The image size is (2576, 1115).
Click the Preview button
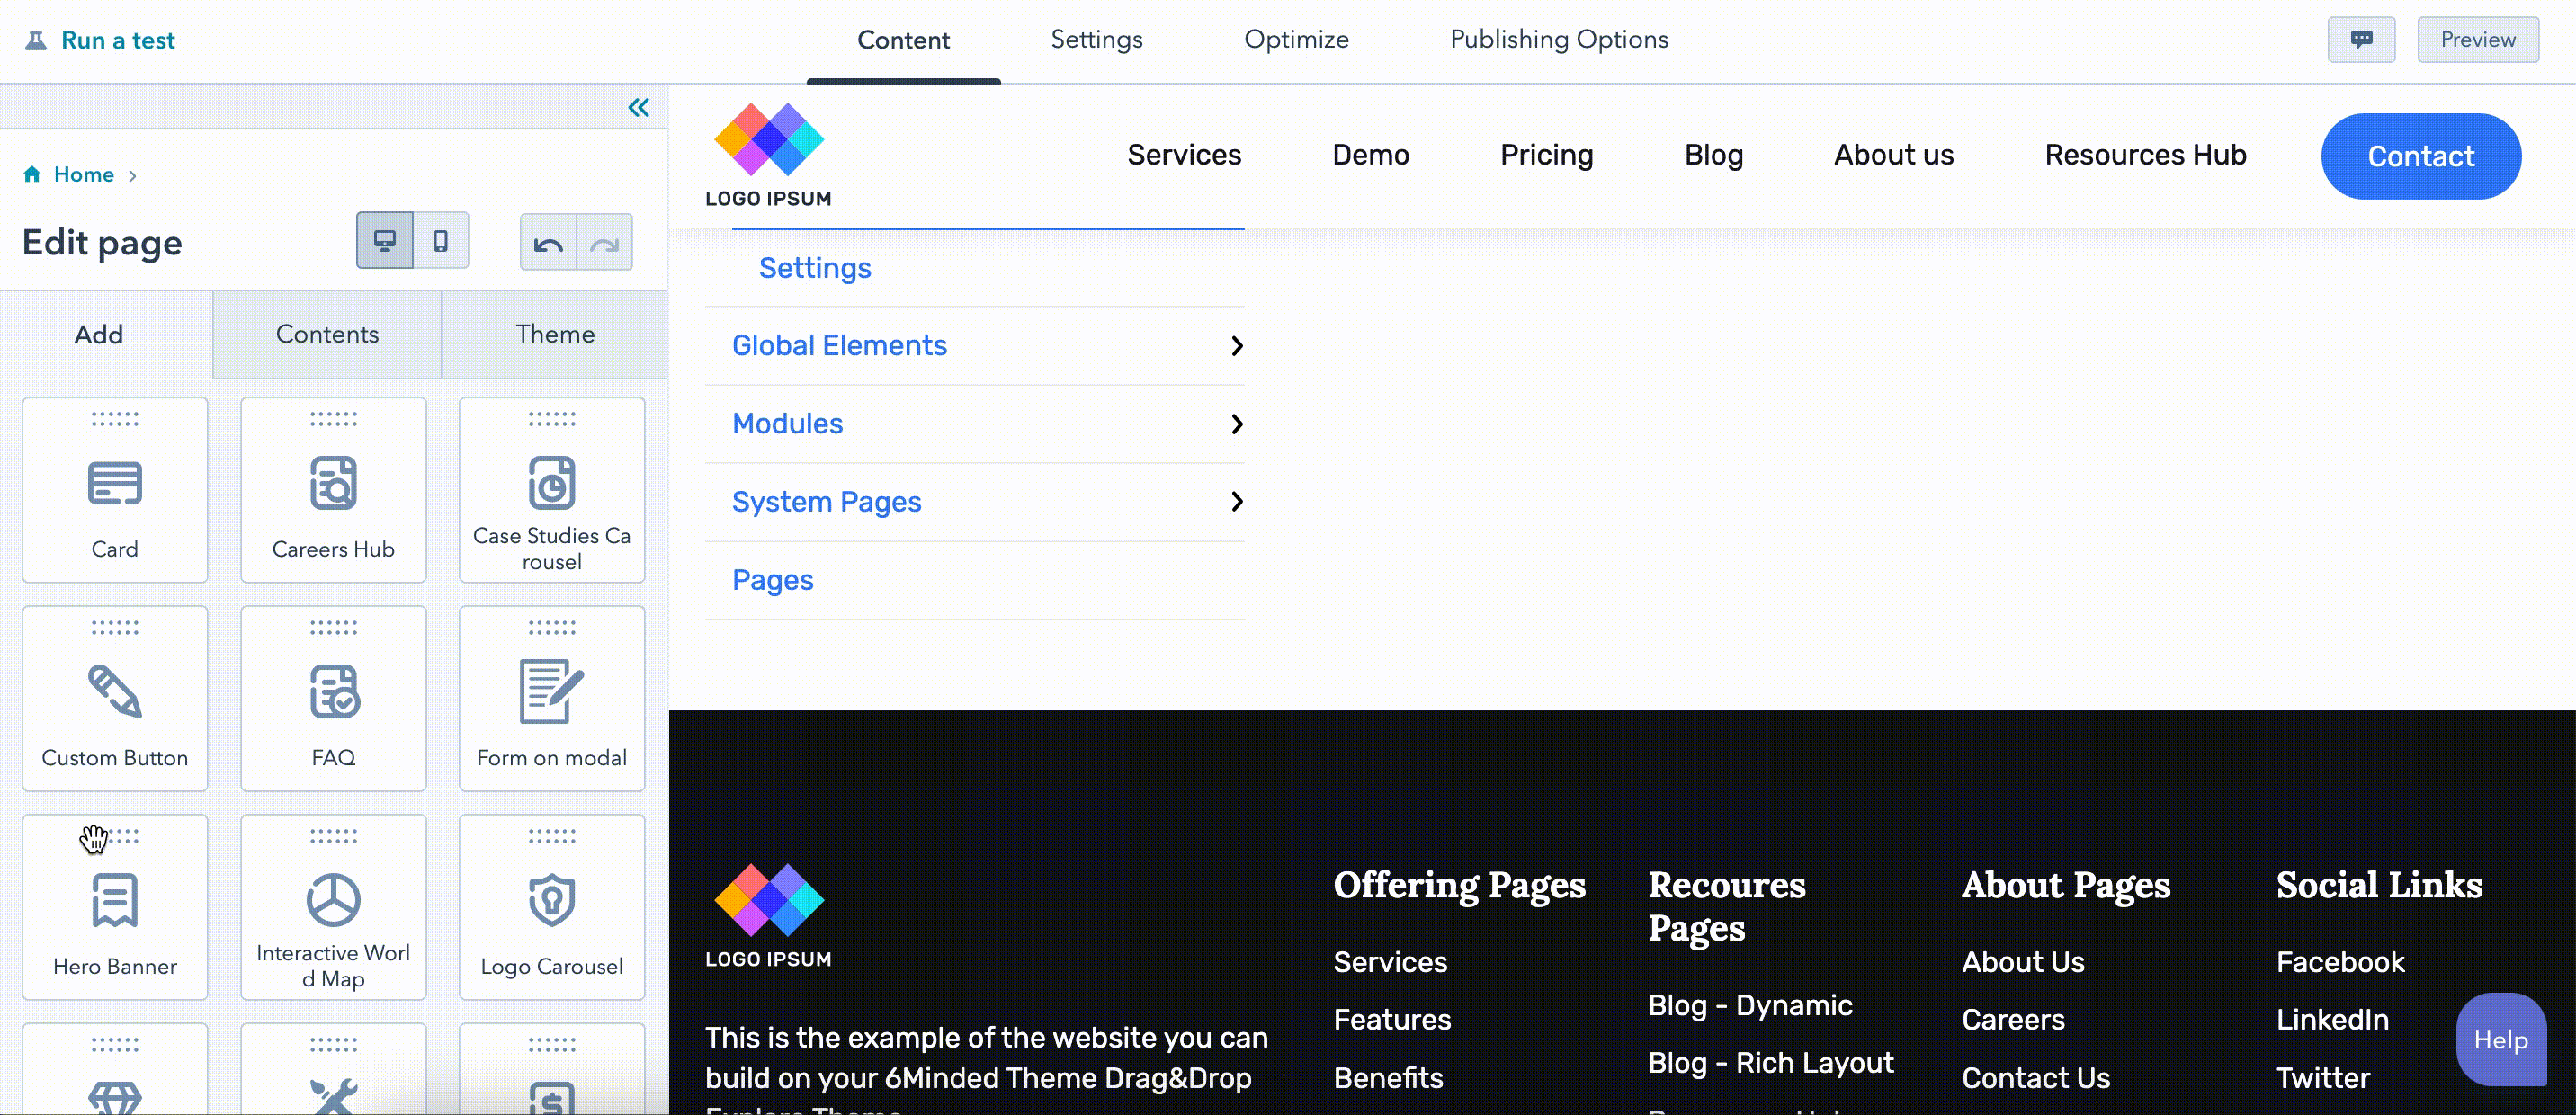[x=2477, y=40]
